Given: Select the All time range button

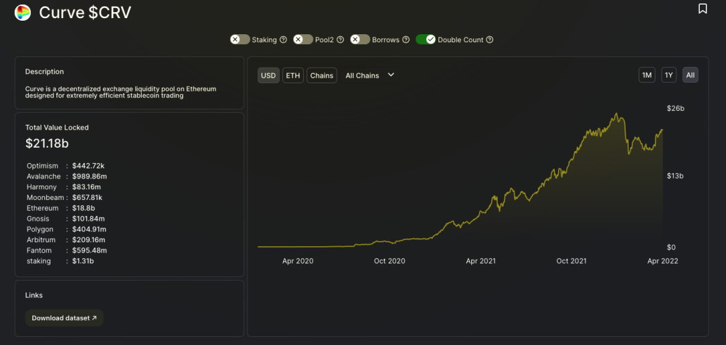Looking at the screenshot, I should (x=690, y=75).
